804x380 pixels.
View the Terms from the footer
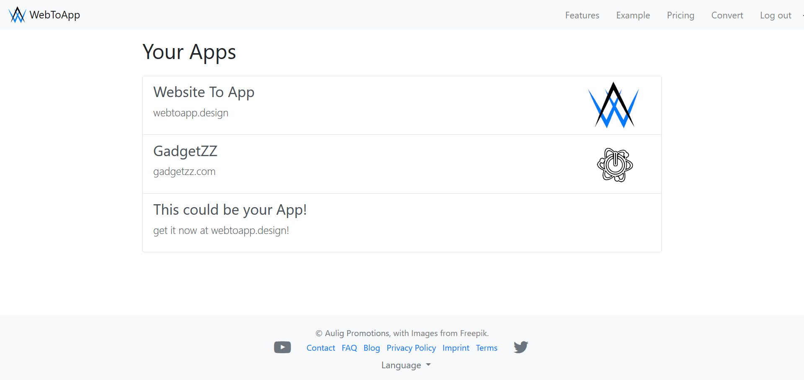[486, 348]
